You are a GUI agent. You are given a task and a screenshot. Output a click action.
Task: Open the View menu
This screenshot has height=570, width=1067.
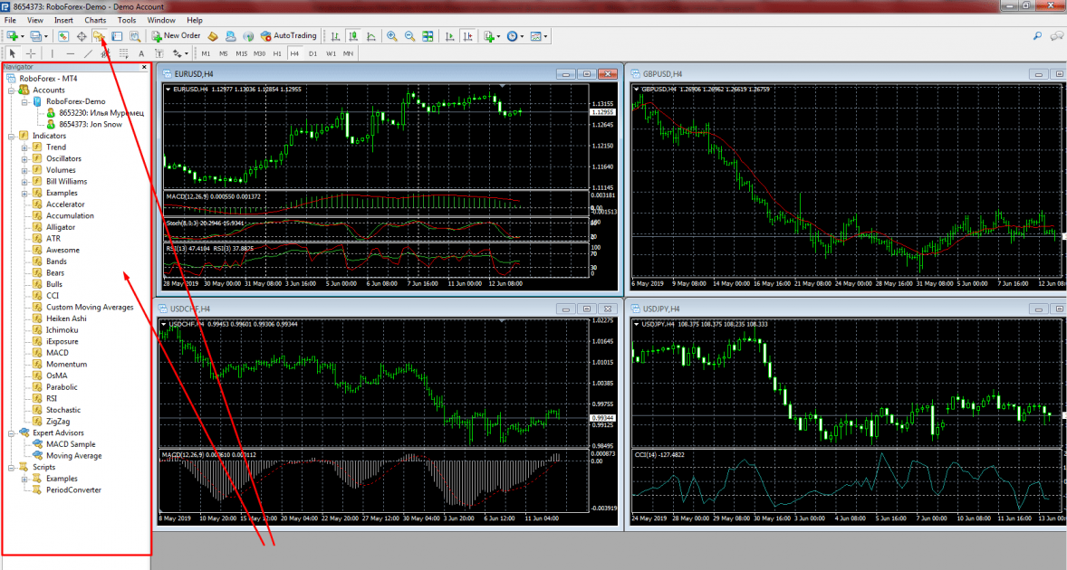tap(34, 21)
